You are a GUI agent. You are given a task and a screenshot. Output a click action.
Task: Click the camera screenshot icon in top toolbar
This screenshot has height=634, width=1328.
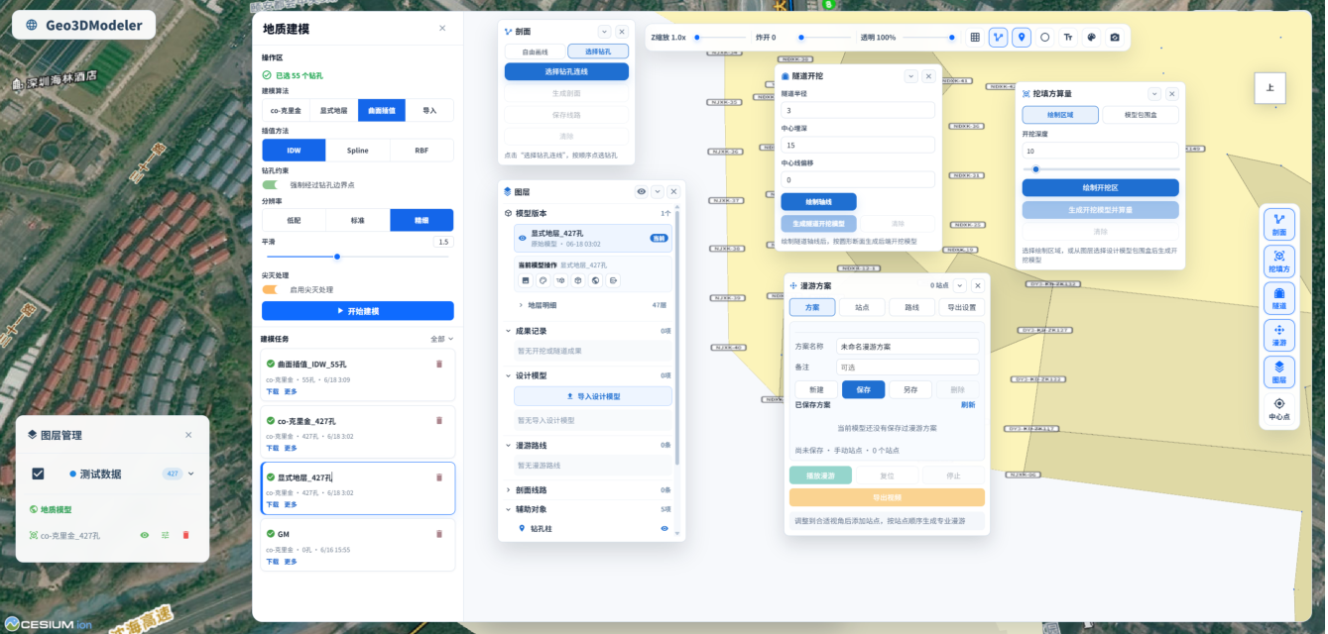pos(1115,38)
